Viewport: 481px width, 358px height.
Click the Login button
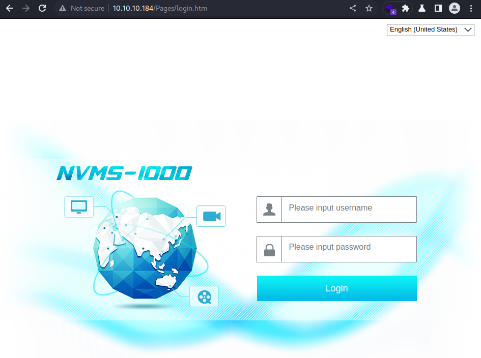click(337, 288)
